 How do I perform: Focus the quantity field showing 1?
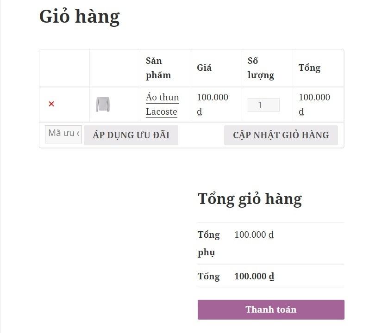pyautogui.click(x=263, y=105)
